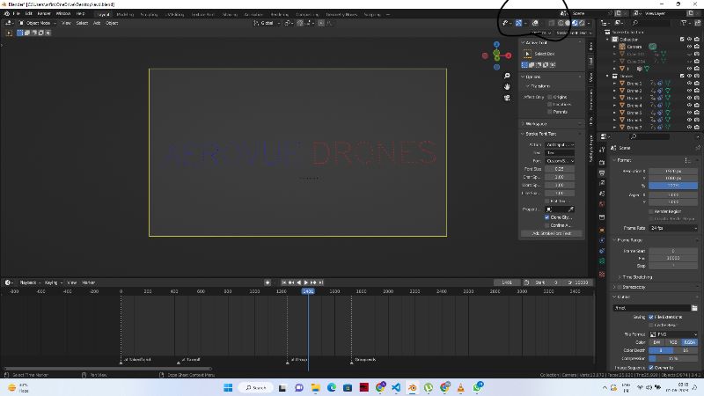Select 16 color depth button

click(x=686, y=350)
